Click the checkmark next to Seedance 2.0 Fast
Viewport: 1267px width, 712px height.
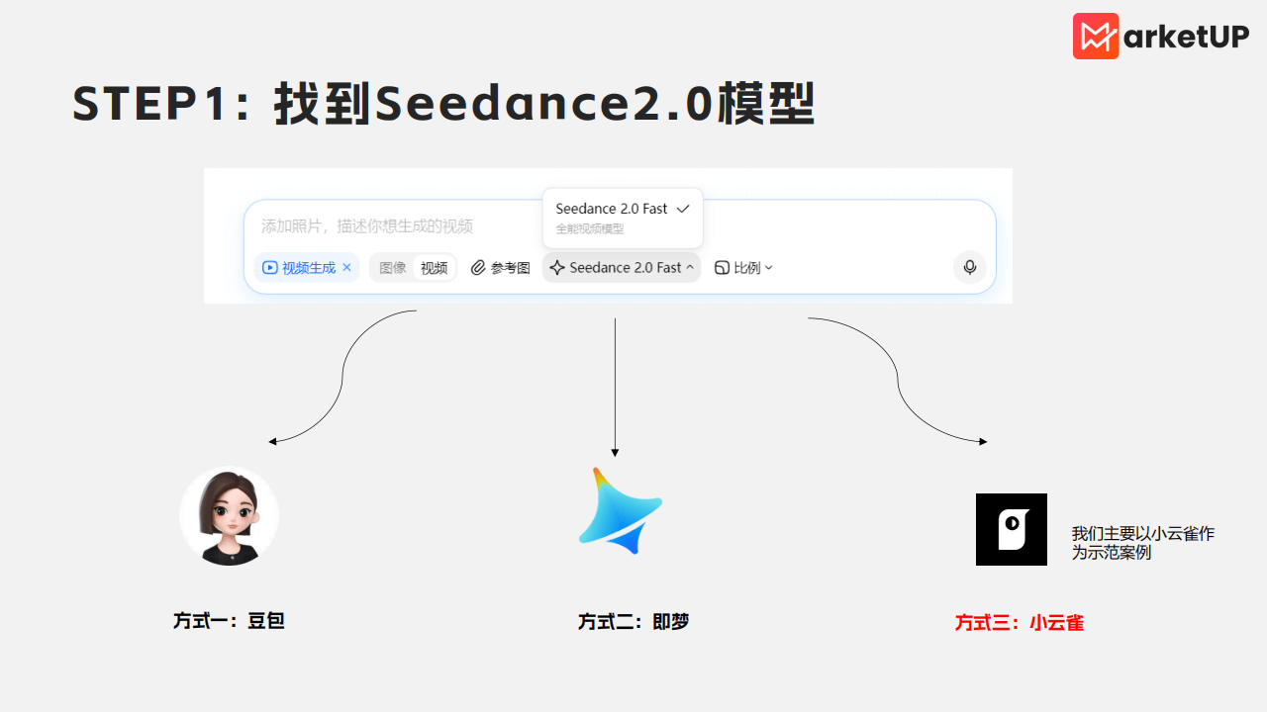[x=683, y=209]
